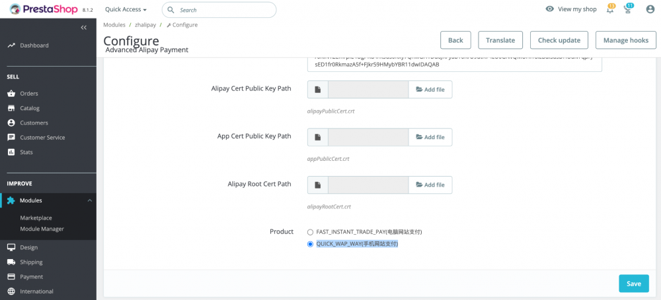Open the notifications bell icon

point(610,9)
